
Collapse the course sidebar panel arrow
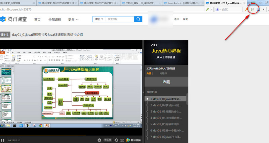144,92
